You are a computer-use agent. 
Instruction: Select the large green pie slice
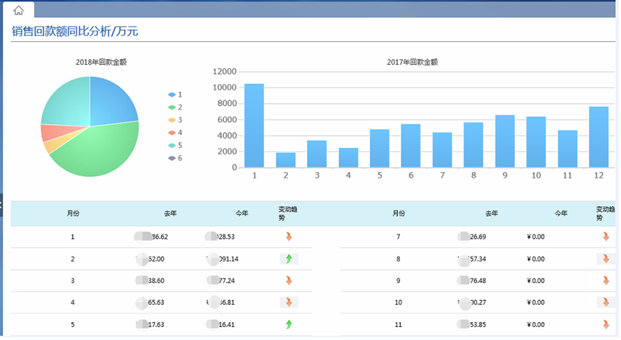tap(94, 152)
